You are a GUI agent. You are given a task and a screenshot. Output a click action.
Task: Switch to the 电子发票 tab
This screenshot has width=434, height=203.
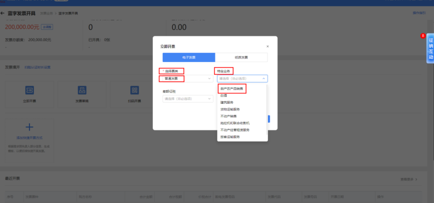[189, 57]
